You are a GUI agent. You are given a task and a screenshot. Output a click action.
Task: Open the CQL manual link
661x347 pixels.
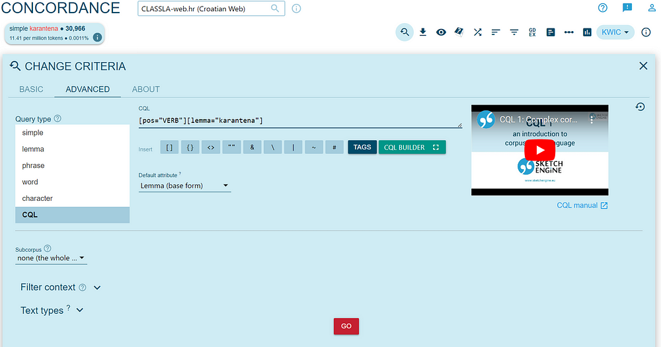582,206
